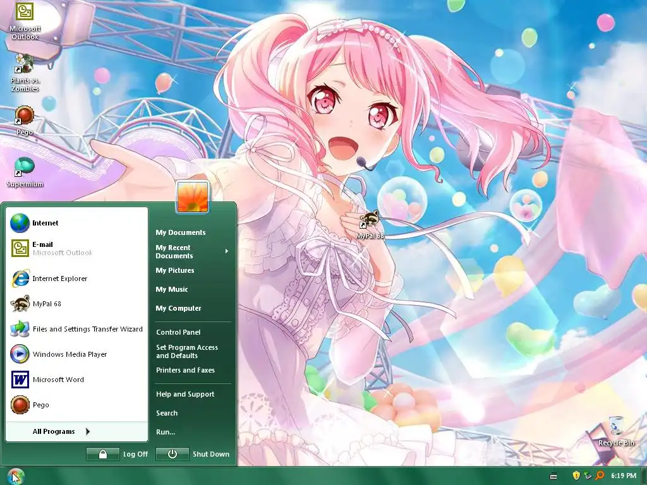Select the MyPal 68 raccoon desktop shortcut
Screen dimensions: 647x485
pos(370,225)
